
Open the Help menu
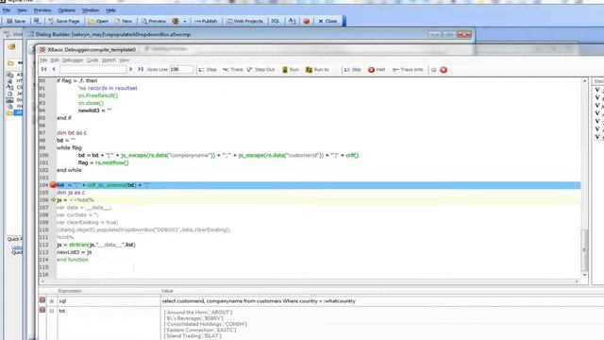pos(111,10)
